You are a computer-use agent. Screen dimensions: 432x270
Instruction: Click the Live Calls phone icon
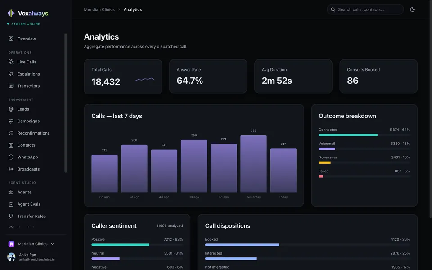pyautogui.click(x=11, y=62)
